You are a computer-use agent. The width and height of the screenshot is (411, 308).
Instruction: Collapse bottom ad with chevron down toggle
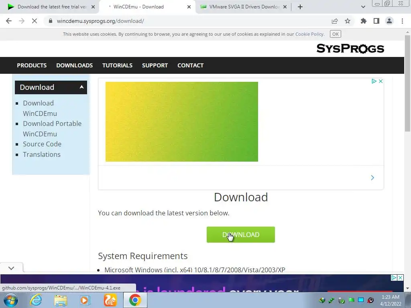tap(11, 268)
